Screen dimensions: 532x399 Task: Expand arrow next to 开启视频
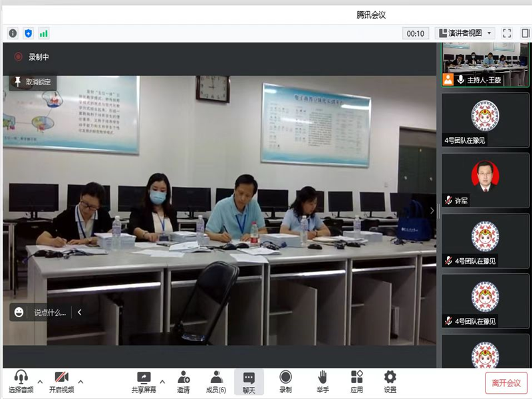[81, 382]
